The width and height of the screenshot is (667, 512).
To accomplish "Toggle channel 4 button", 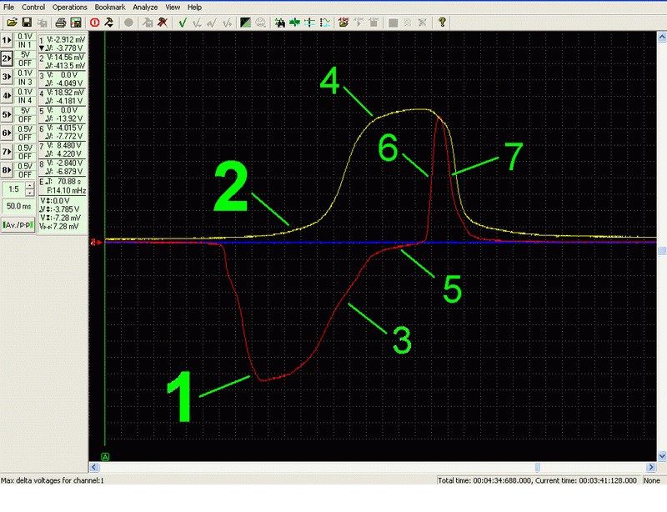I will [7, 96].
